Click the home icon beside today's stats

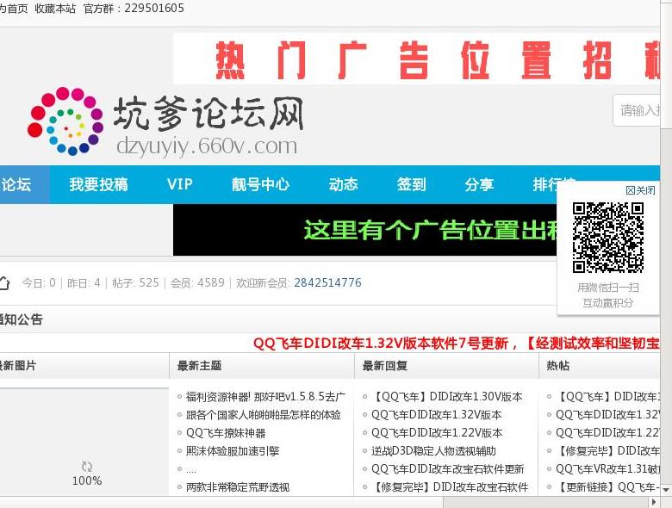pyautogui.click(x=4, y=283)
